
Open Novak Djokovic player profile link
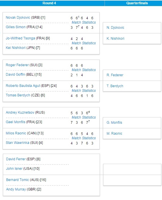18,18
